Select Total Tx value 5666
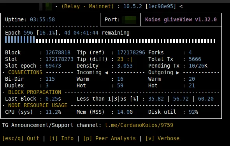Image resolution: width=230 pixels, height=146 pixels. (195, 59)
